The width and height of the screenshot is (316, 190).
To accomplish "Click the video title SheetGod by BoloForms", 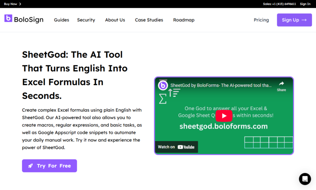I will [x=221, y=85].
